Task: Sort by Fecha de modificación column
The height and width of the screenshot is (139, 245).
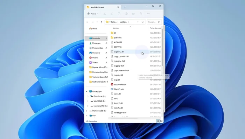Action: point(155,28)
